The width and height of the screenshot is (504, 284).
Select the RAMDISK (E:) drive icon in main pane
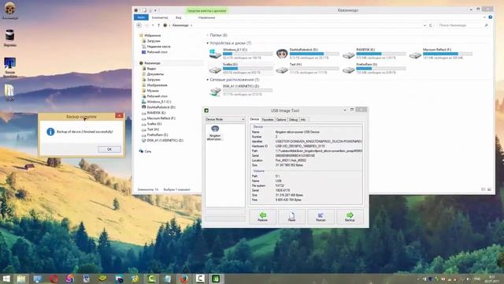(348, 54)
